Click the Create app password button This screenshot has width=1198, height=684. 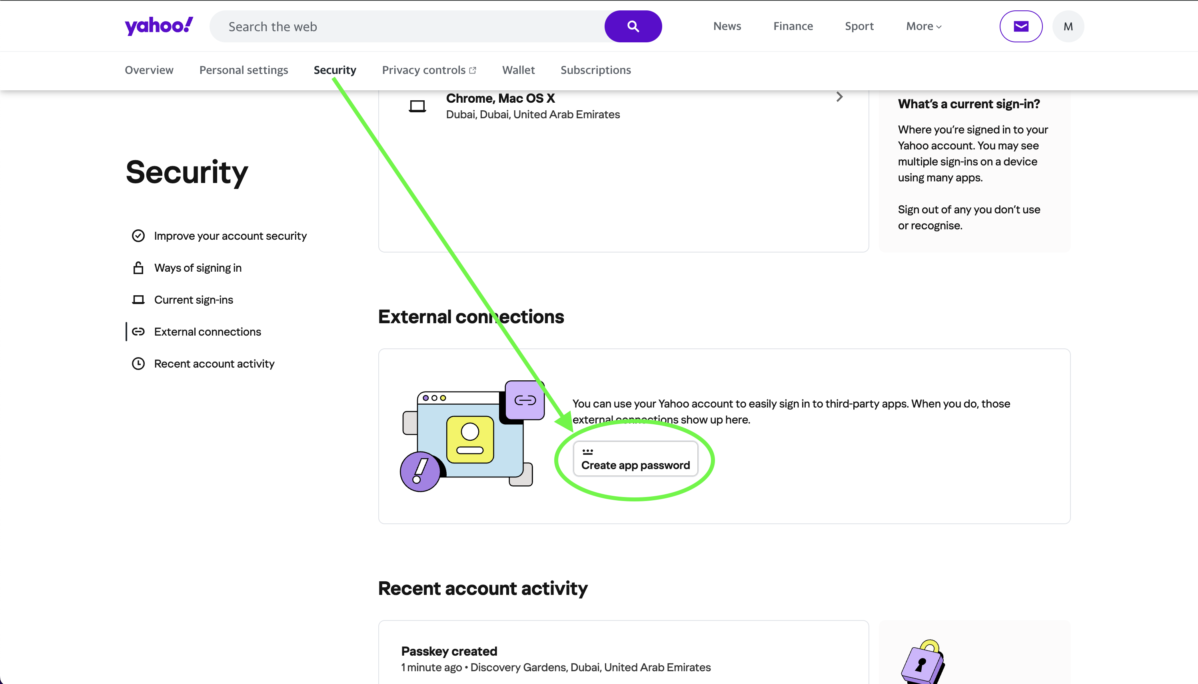635,459
